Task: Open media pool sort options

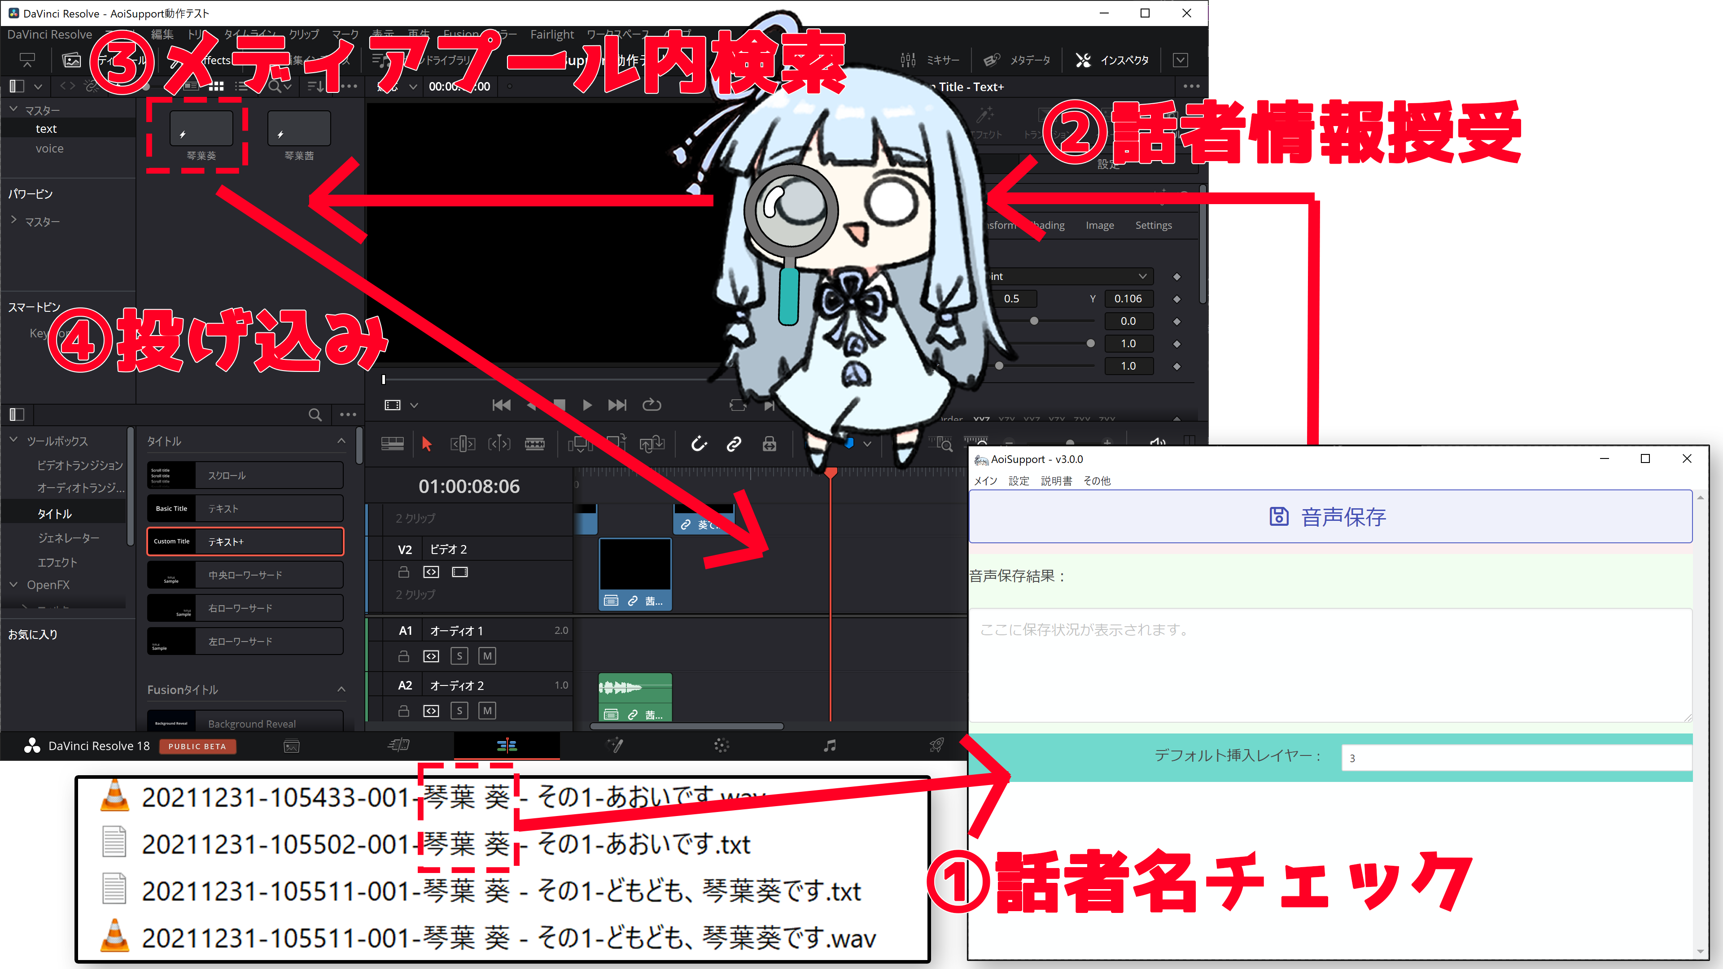Action: (x=315, y=86)
